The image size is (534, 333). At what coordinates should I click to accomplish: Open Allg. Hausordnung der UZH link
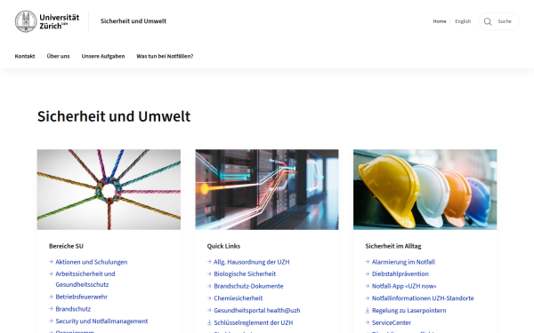click(x=251, y=262)
